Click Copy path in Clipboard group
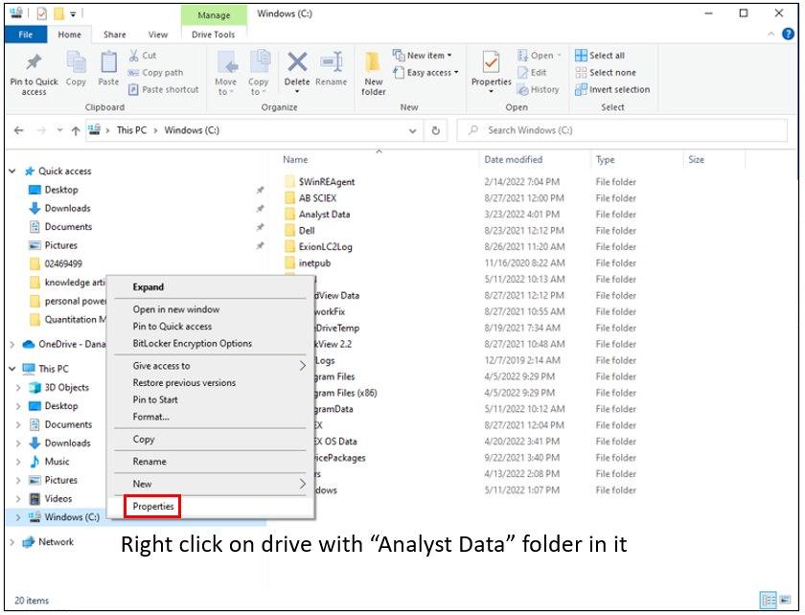The width and height of the screenshot is (805, 615). click(x=155, y=73)
